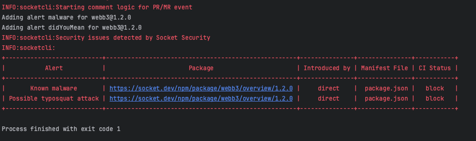Click 'block' status in typosquat attack row
This screenshot has height=141, width=476.
[x=435, y=98]
